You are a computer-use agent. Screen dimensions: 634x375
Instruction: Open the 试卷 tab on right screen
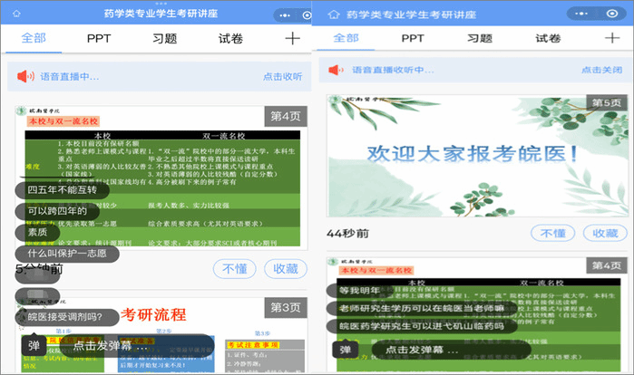coord(548,39)
